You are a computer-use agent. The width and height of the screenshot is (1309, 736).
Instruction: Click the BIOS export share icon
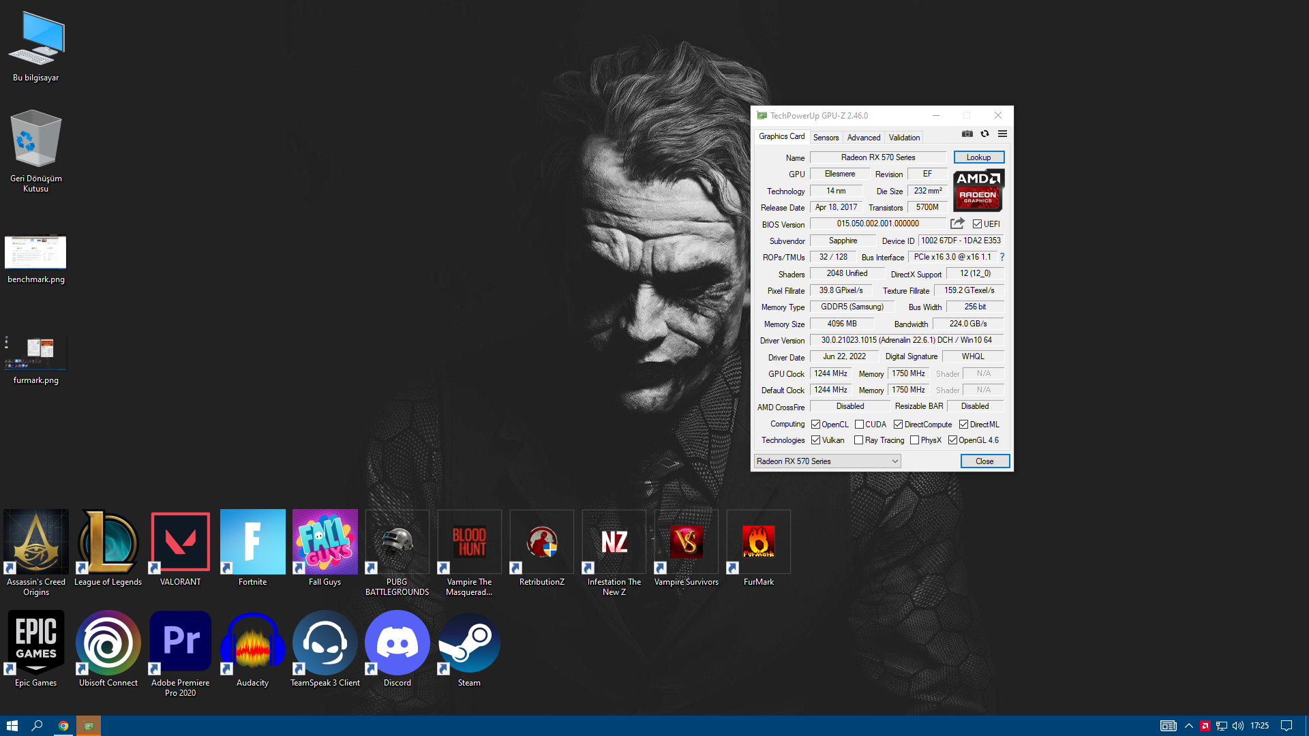[x=957, y=224]
